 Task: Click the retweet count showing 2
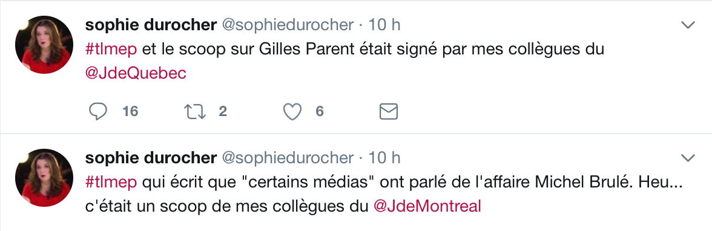click(223, 111)
